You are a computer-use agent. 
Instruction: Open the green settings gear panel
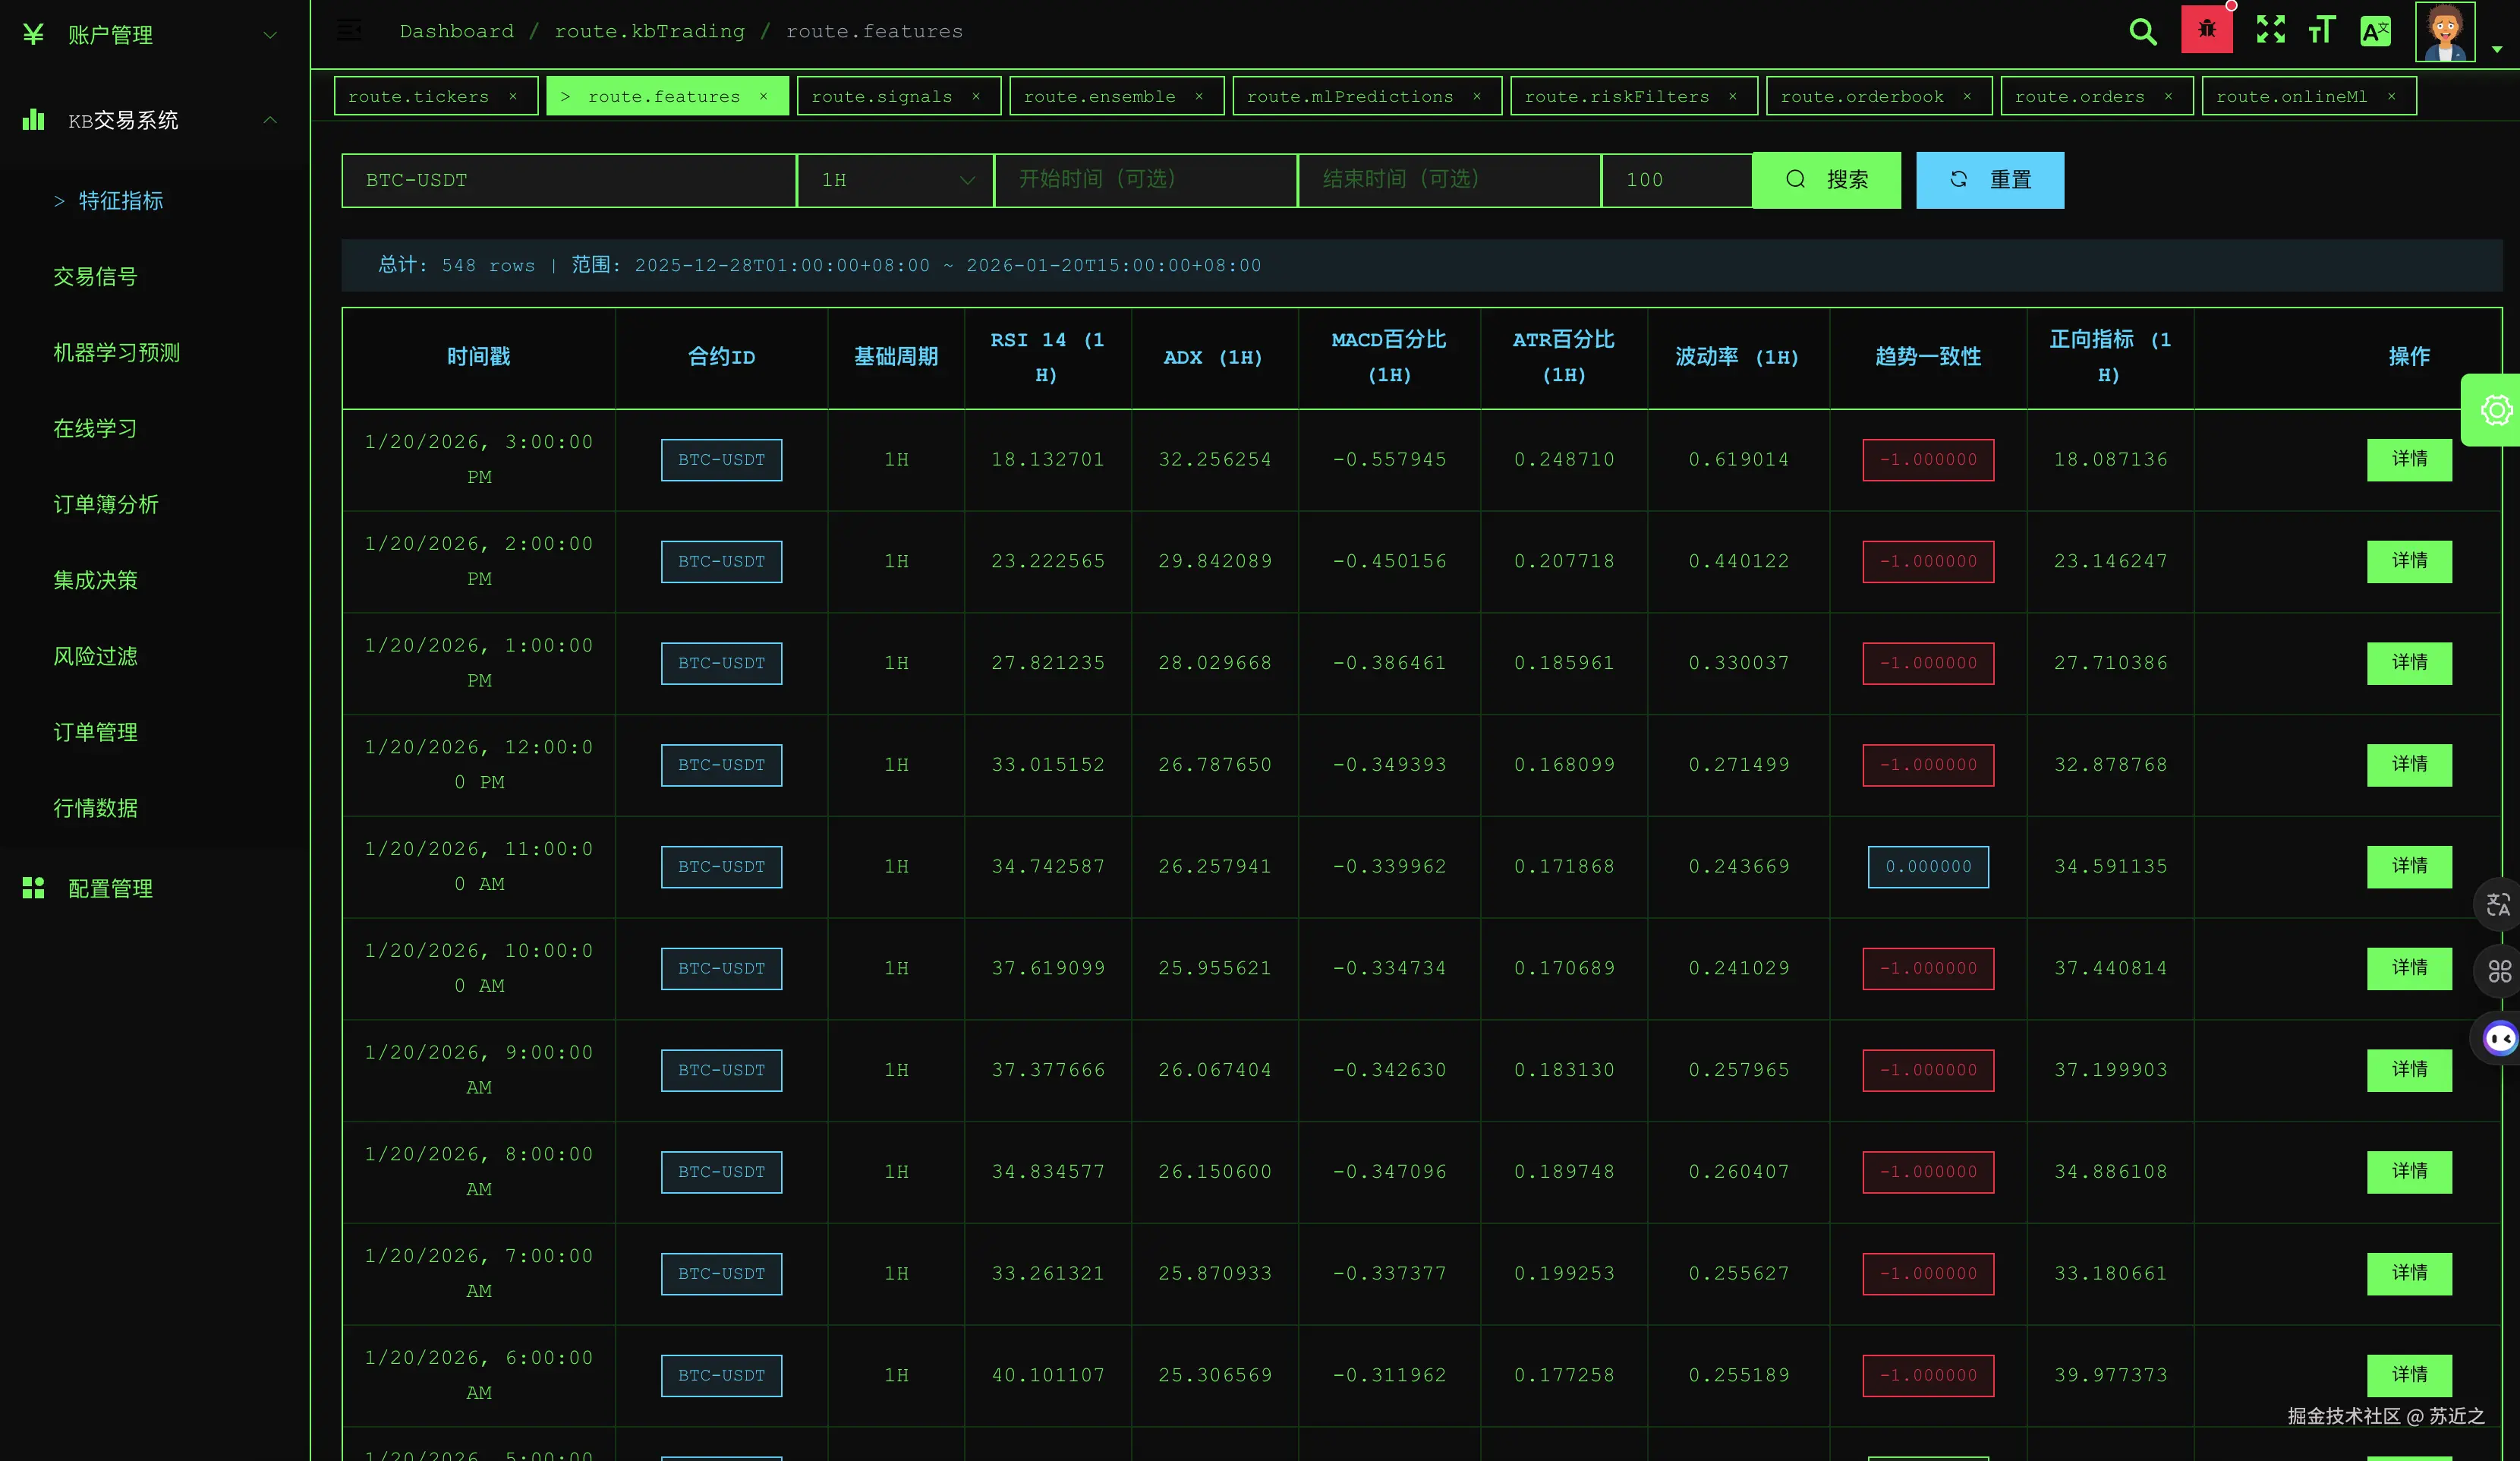[2496, 410]
